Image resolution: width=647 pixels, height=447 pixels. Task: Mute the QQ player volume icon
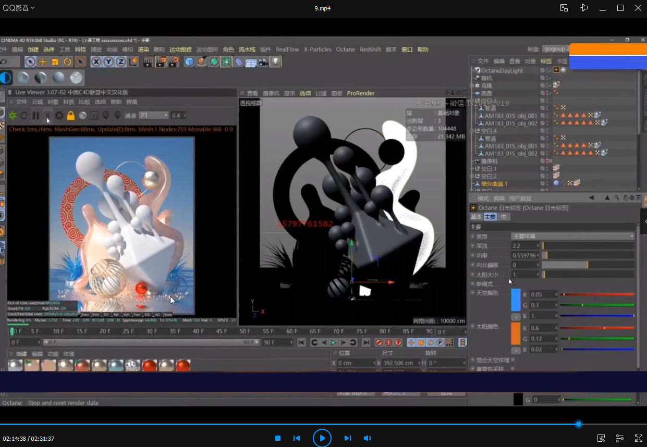pos(368,438)
